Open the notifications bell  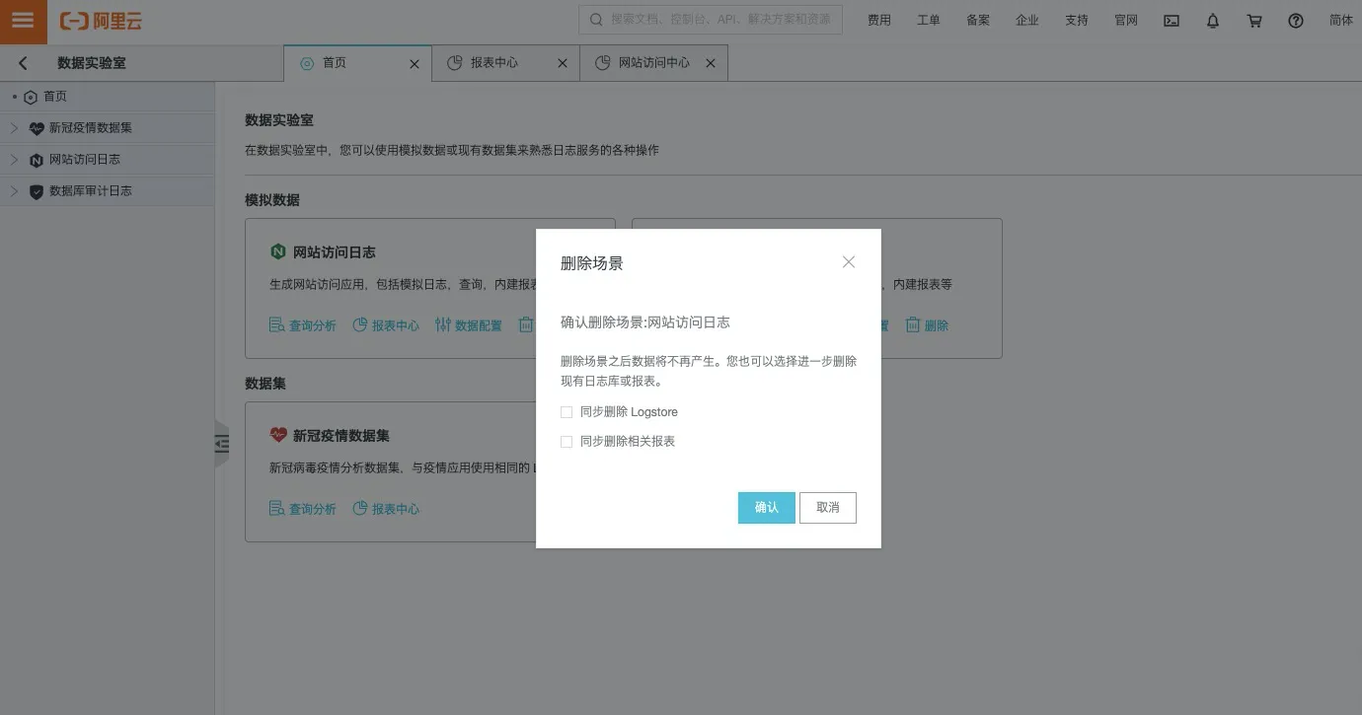[x=1213, y=21]
